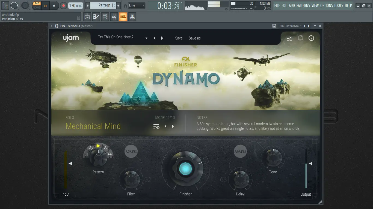The width and height of the screenshot is (373, 209).
Task: Adjust the central Finisher knob
Action: 186,169
